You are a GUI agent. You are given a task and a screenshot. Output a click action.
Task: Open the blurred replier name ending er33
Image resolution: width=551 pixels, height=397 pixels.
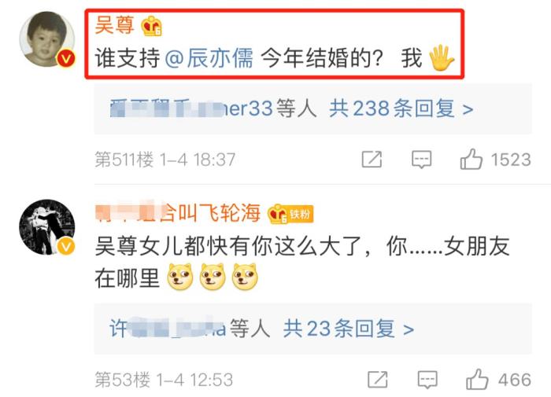(x=191, y=108)
